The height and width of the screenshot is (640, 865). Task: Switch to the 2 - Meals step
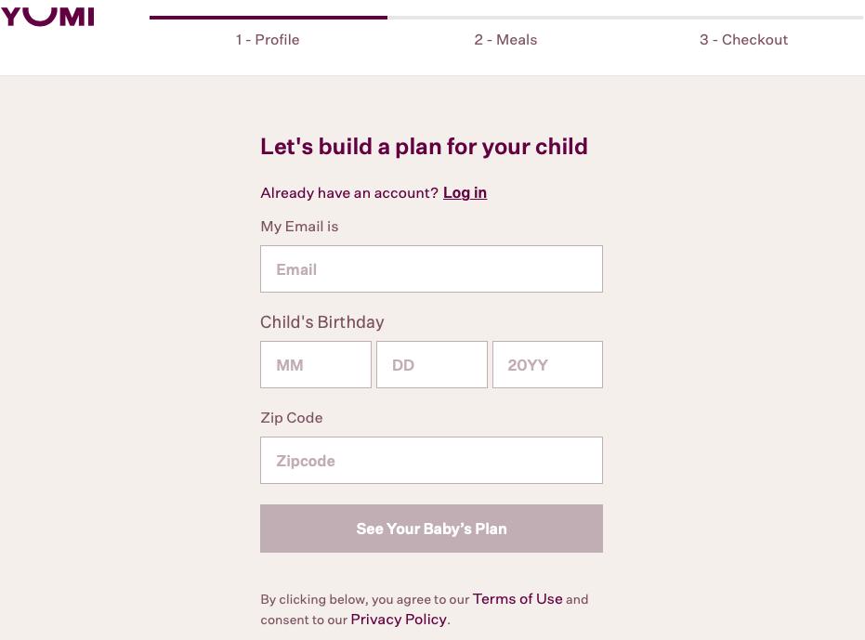point(505,40)
